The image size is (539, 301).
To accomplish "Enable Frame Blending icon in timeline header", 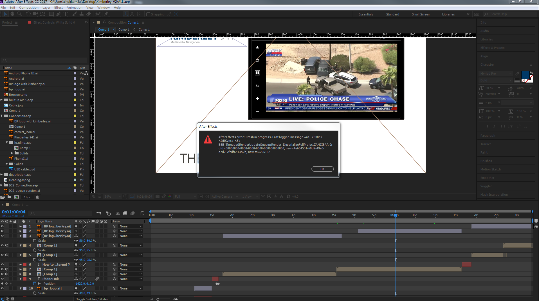I will click(x=125, y=213).
